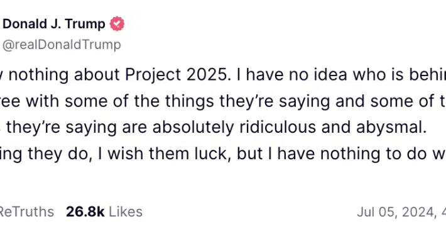Open the @realDonaldTrump handle link
The width and height of the screenshot is (446, 236).
click(x=62, y=45)
